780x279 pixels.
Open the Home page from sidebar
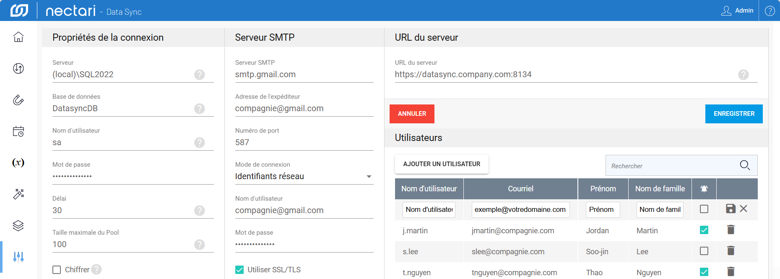18,37
